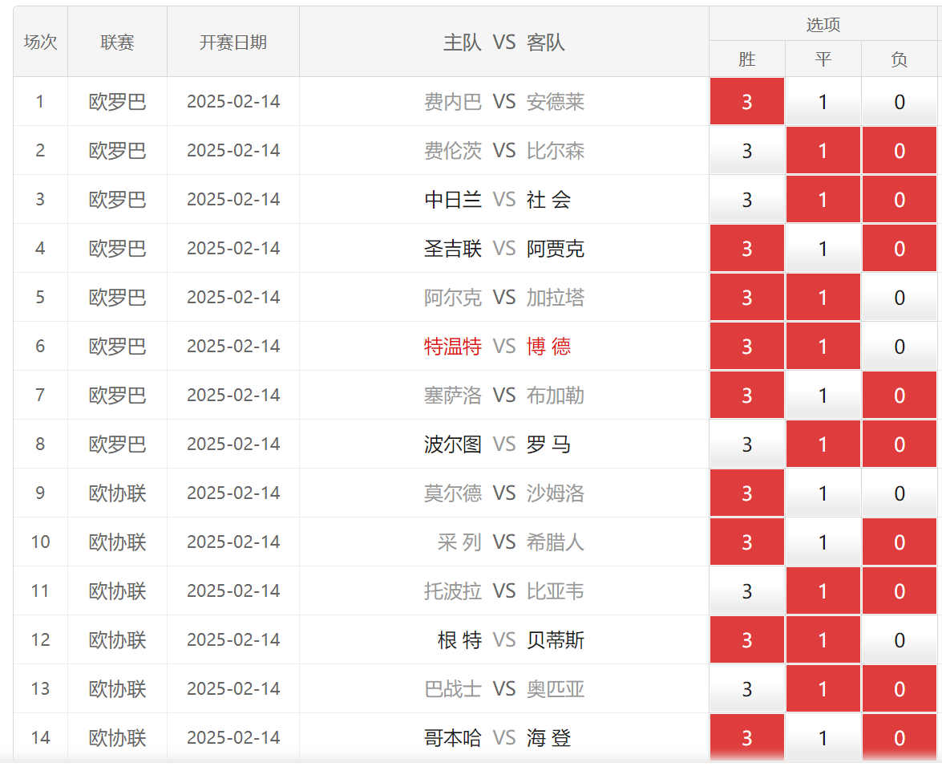Select loss 0 for match 6 特温特
The height and width of the screenshot is (771, 942).
900,347
